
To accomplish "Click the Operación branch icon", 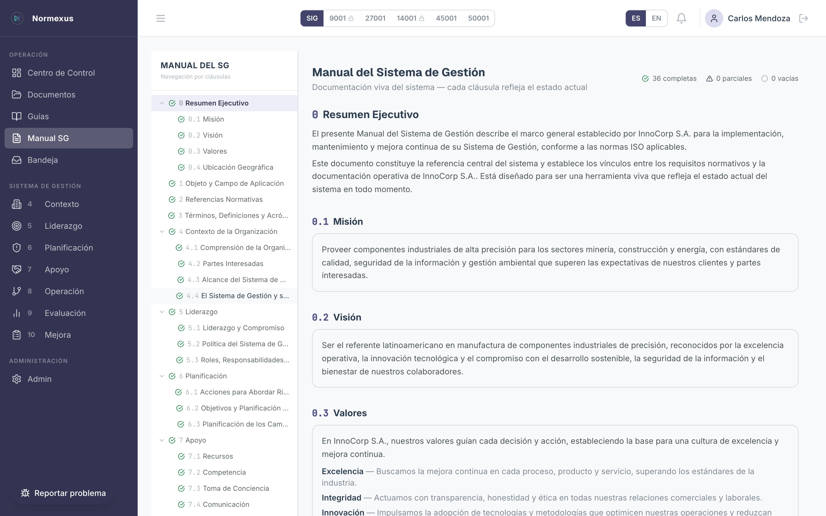I will [16, 292].
